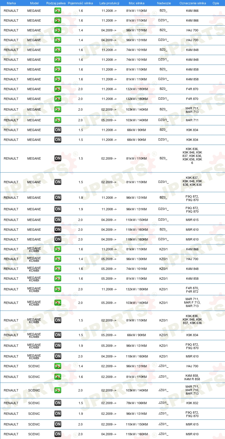Click the ON diesel icon in the Megane BZ0_ K9K 834 row

click(58, 130)
